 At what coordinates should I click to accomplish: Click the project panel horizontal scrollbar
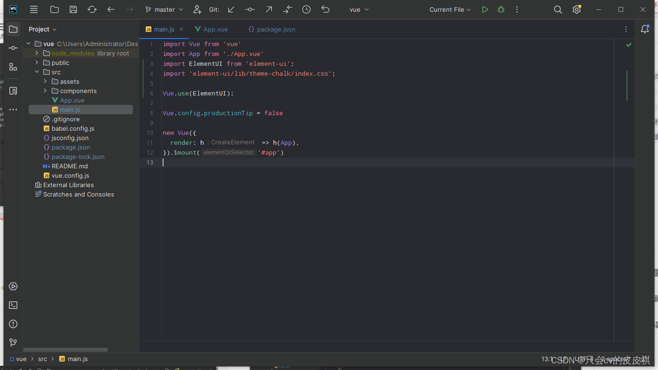click(65, 350)
